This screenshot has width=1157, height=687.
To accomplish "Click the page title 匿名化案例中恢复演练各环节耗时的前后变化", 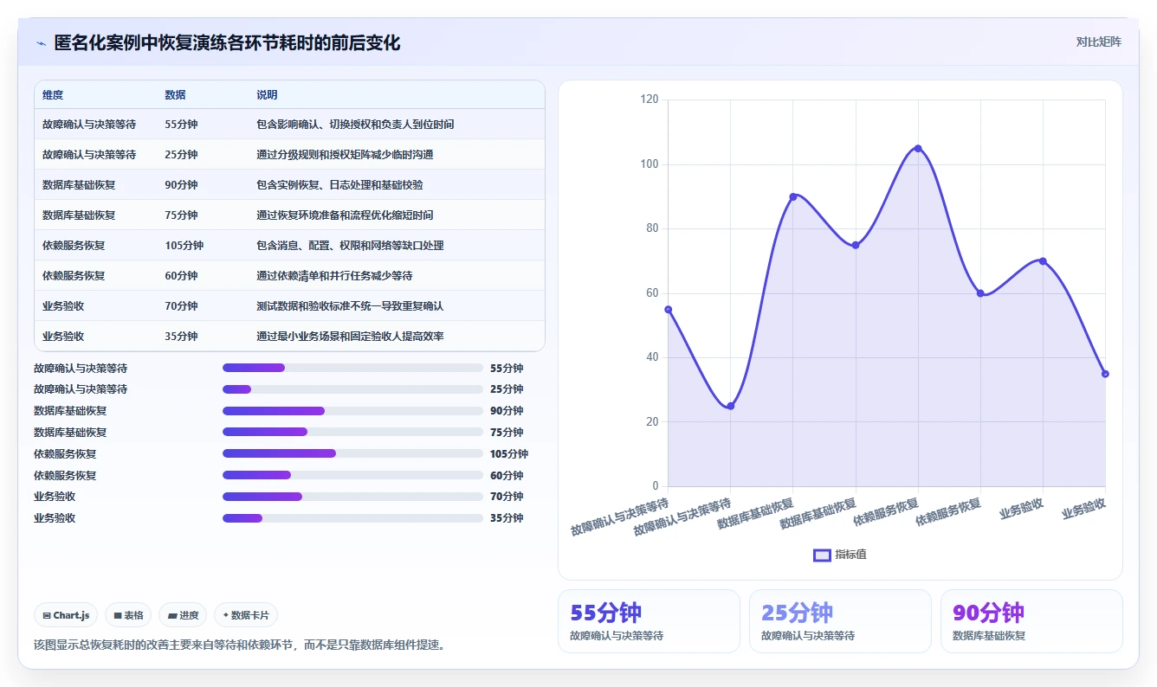I will click(227, 43).
